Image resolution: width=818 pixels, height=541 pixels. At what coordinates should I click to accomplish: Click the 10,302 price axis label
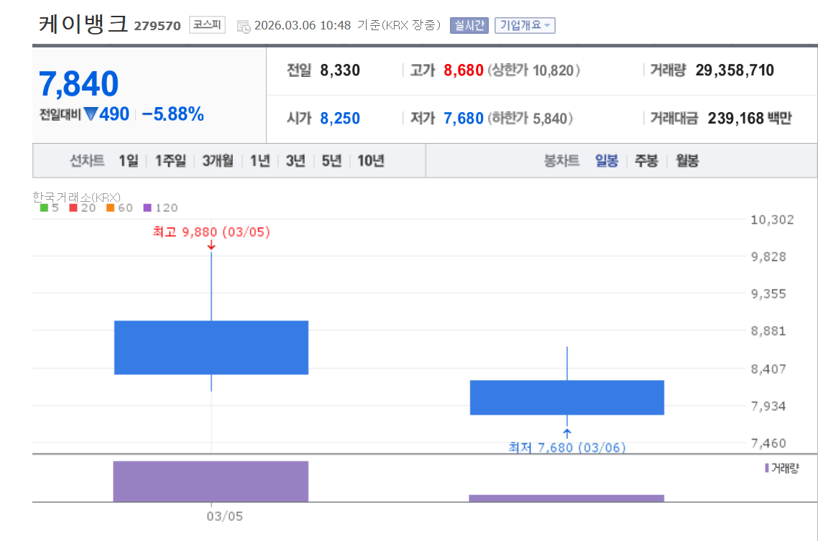tap(772, 219)
